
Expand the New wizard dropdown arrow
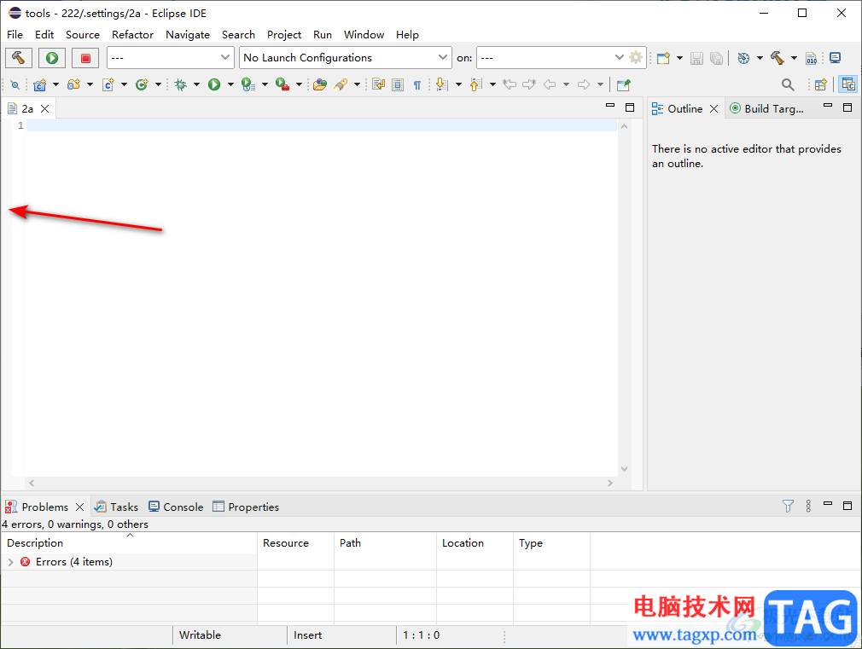(x=679, y=58)
